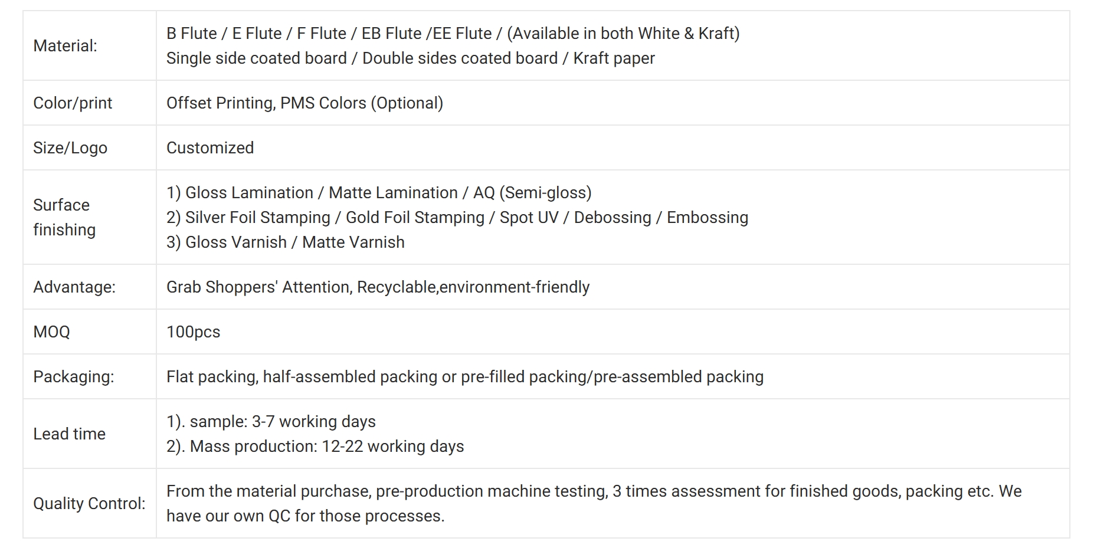Click the Gloss Lamination / Matte Lamination line
This screenshot has width=1097, height=548.
(379, 192)
